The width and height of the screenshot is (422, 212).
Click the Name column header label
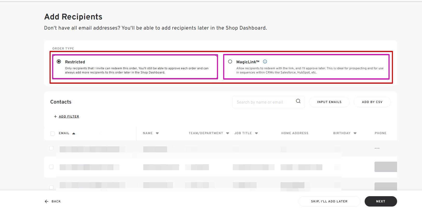tap(148, 133)
